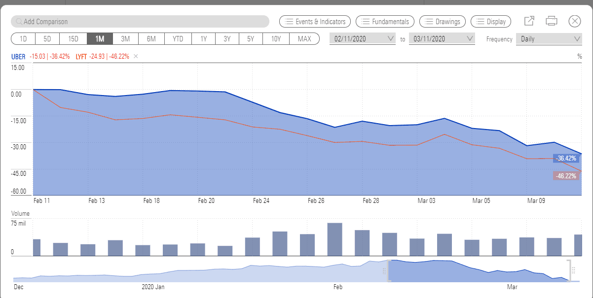Print the chart

552,21
